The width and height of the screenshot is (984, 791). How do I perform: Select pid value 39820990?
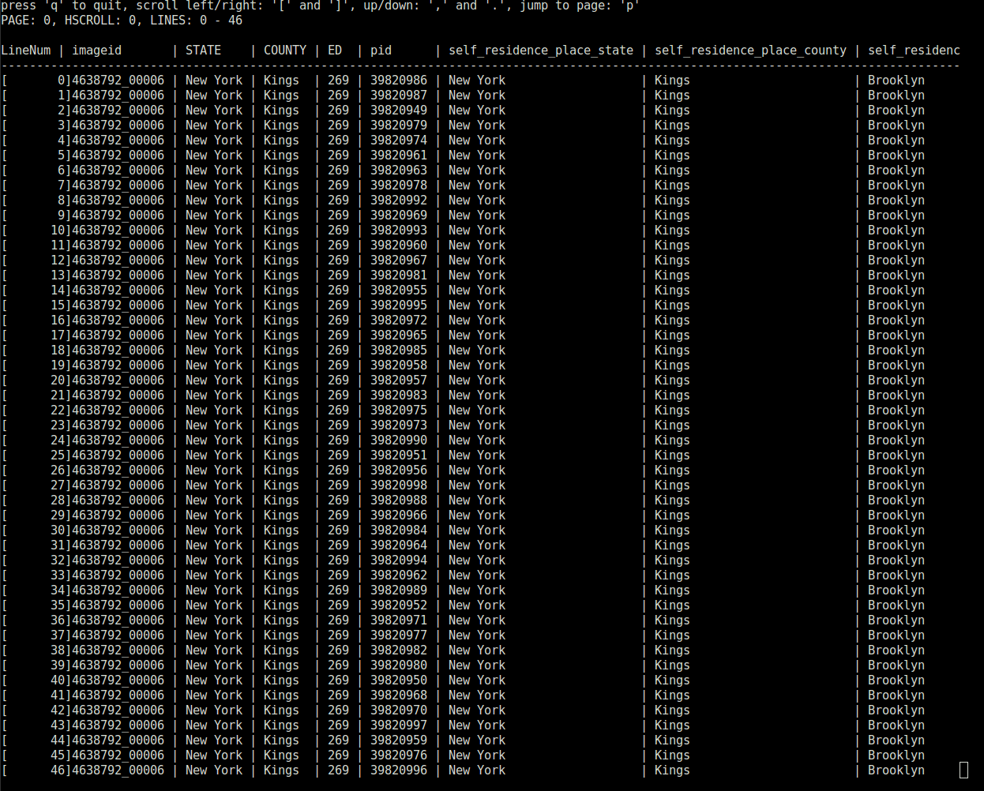[x=399, y=440]
